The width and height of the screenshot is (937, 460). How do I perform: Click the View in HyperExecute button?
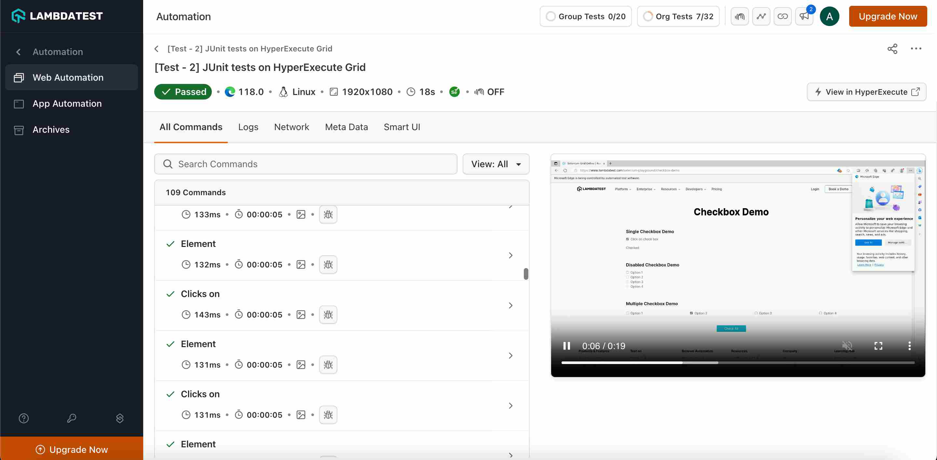pyautogui.click(x=867, y=92)
